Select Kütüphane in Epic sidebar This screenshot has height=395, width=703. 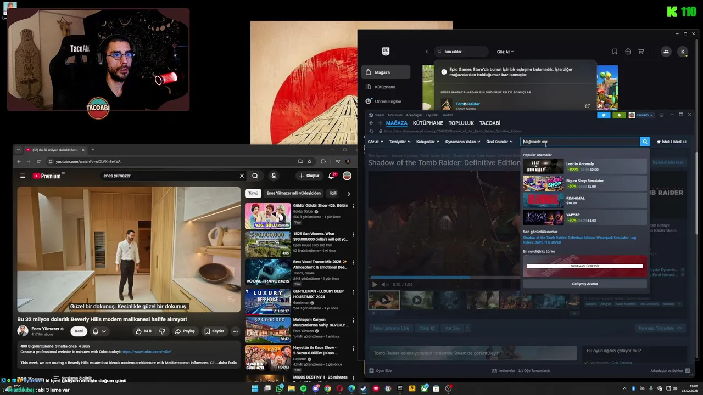tap(386, 87)
